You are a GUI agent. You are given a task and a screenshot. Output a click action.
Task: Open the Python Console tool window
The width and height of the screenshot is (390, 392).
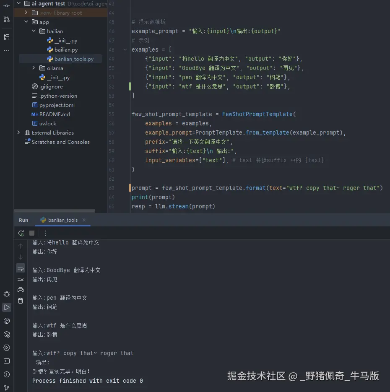coord(7,321)
